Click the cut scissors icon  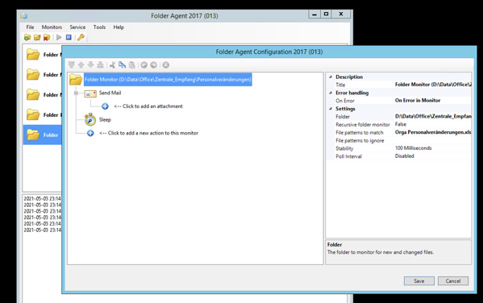click(112, 65)
